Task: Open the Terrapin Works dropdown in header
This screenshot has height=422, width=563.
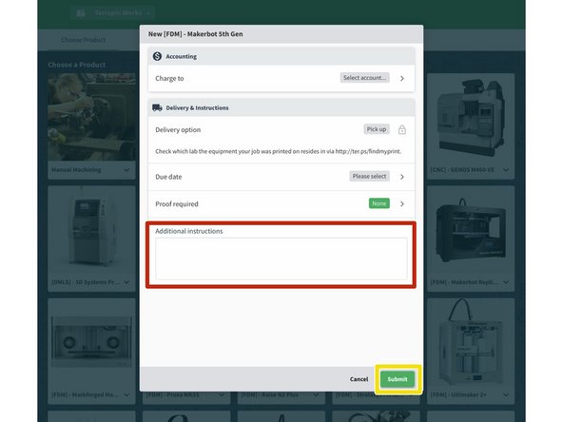Action: pos(113,13)
